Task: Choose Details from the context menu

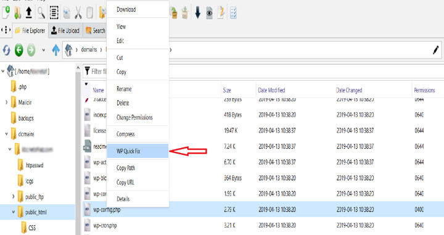Action: tap(138, 199)
